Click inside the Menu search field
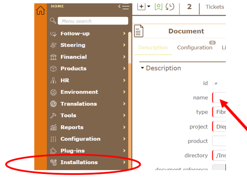 point(93,21)
